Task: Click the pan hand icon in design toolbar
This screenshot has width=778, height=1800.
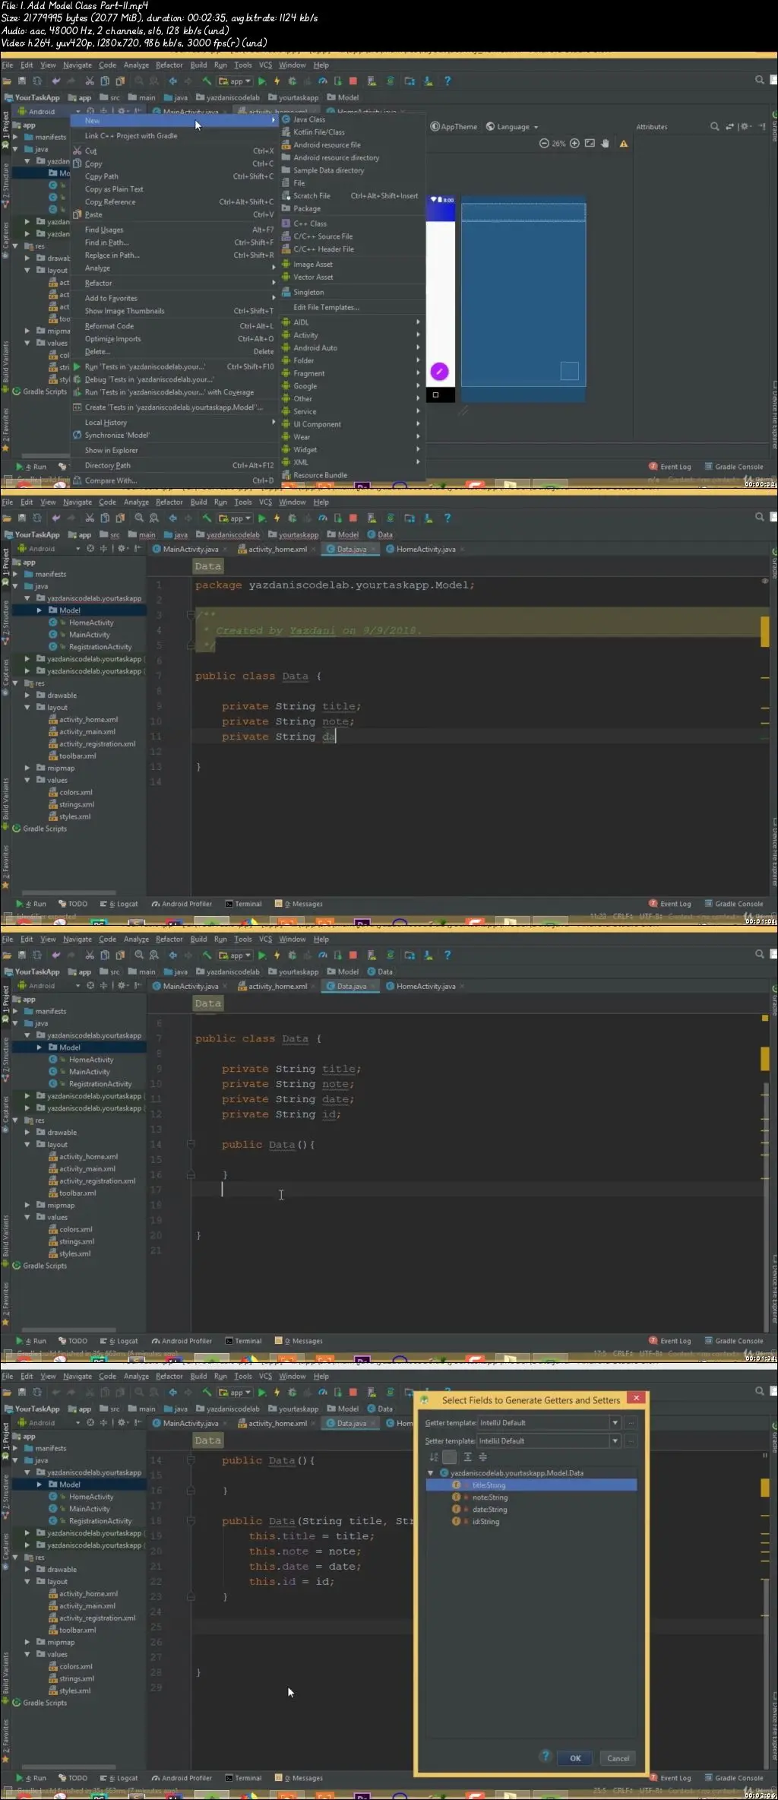Action: click(606, 144)
